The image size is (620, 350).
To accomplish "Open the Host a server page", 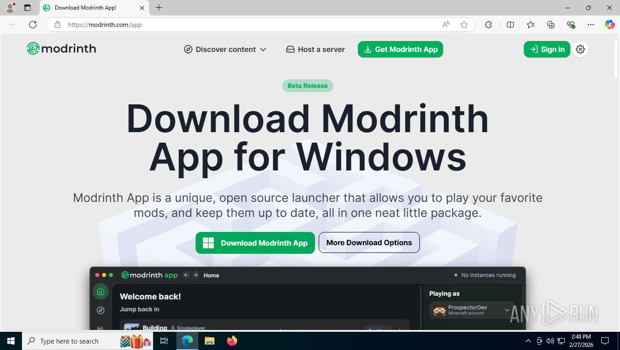I will 315,49.
